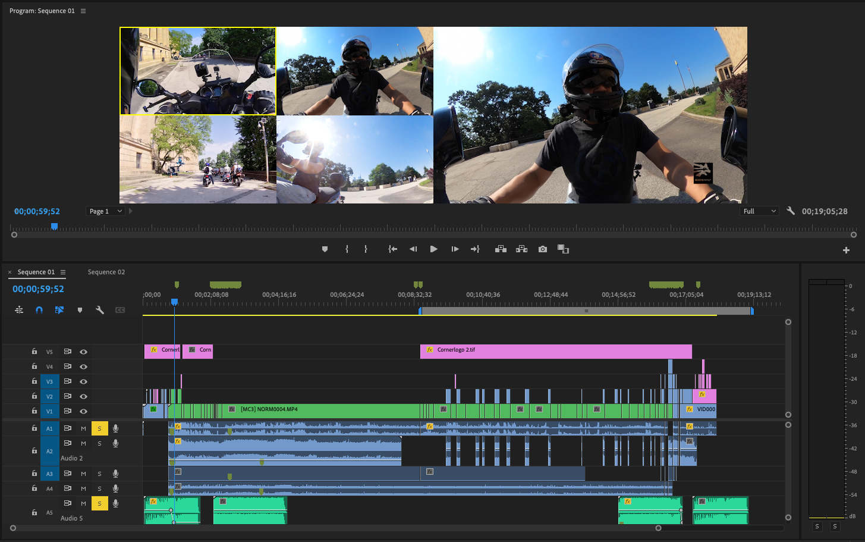Toggle Snap in Timeline magnet icon
This screenshot has width=865, height=542.
pos(39,310)
